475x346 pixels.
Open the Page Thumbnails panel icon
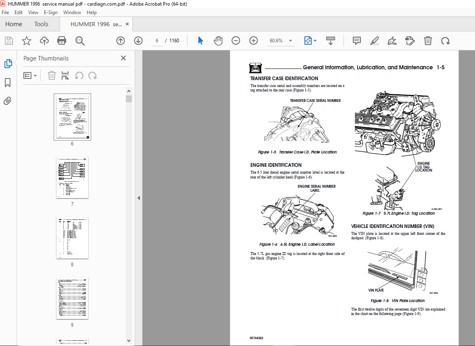[7, 63]
